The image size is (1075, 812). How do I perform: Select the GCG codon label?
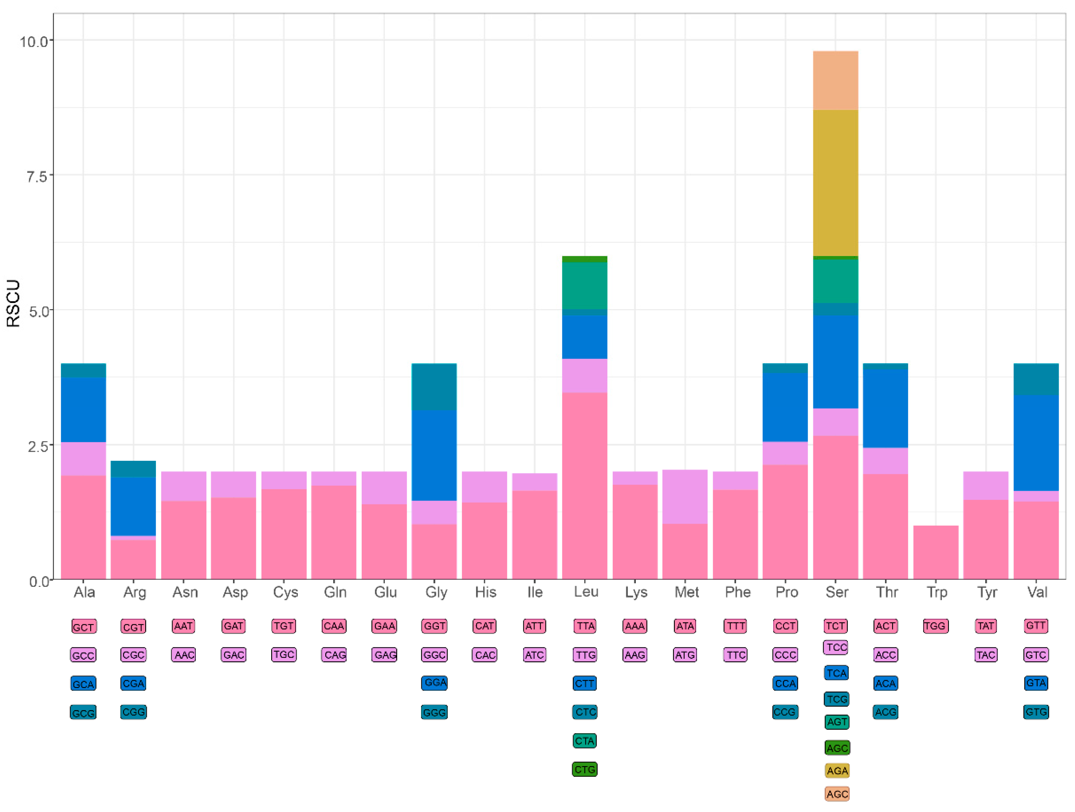pyautogui.click(x=84, y=712)
